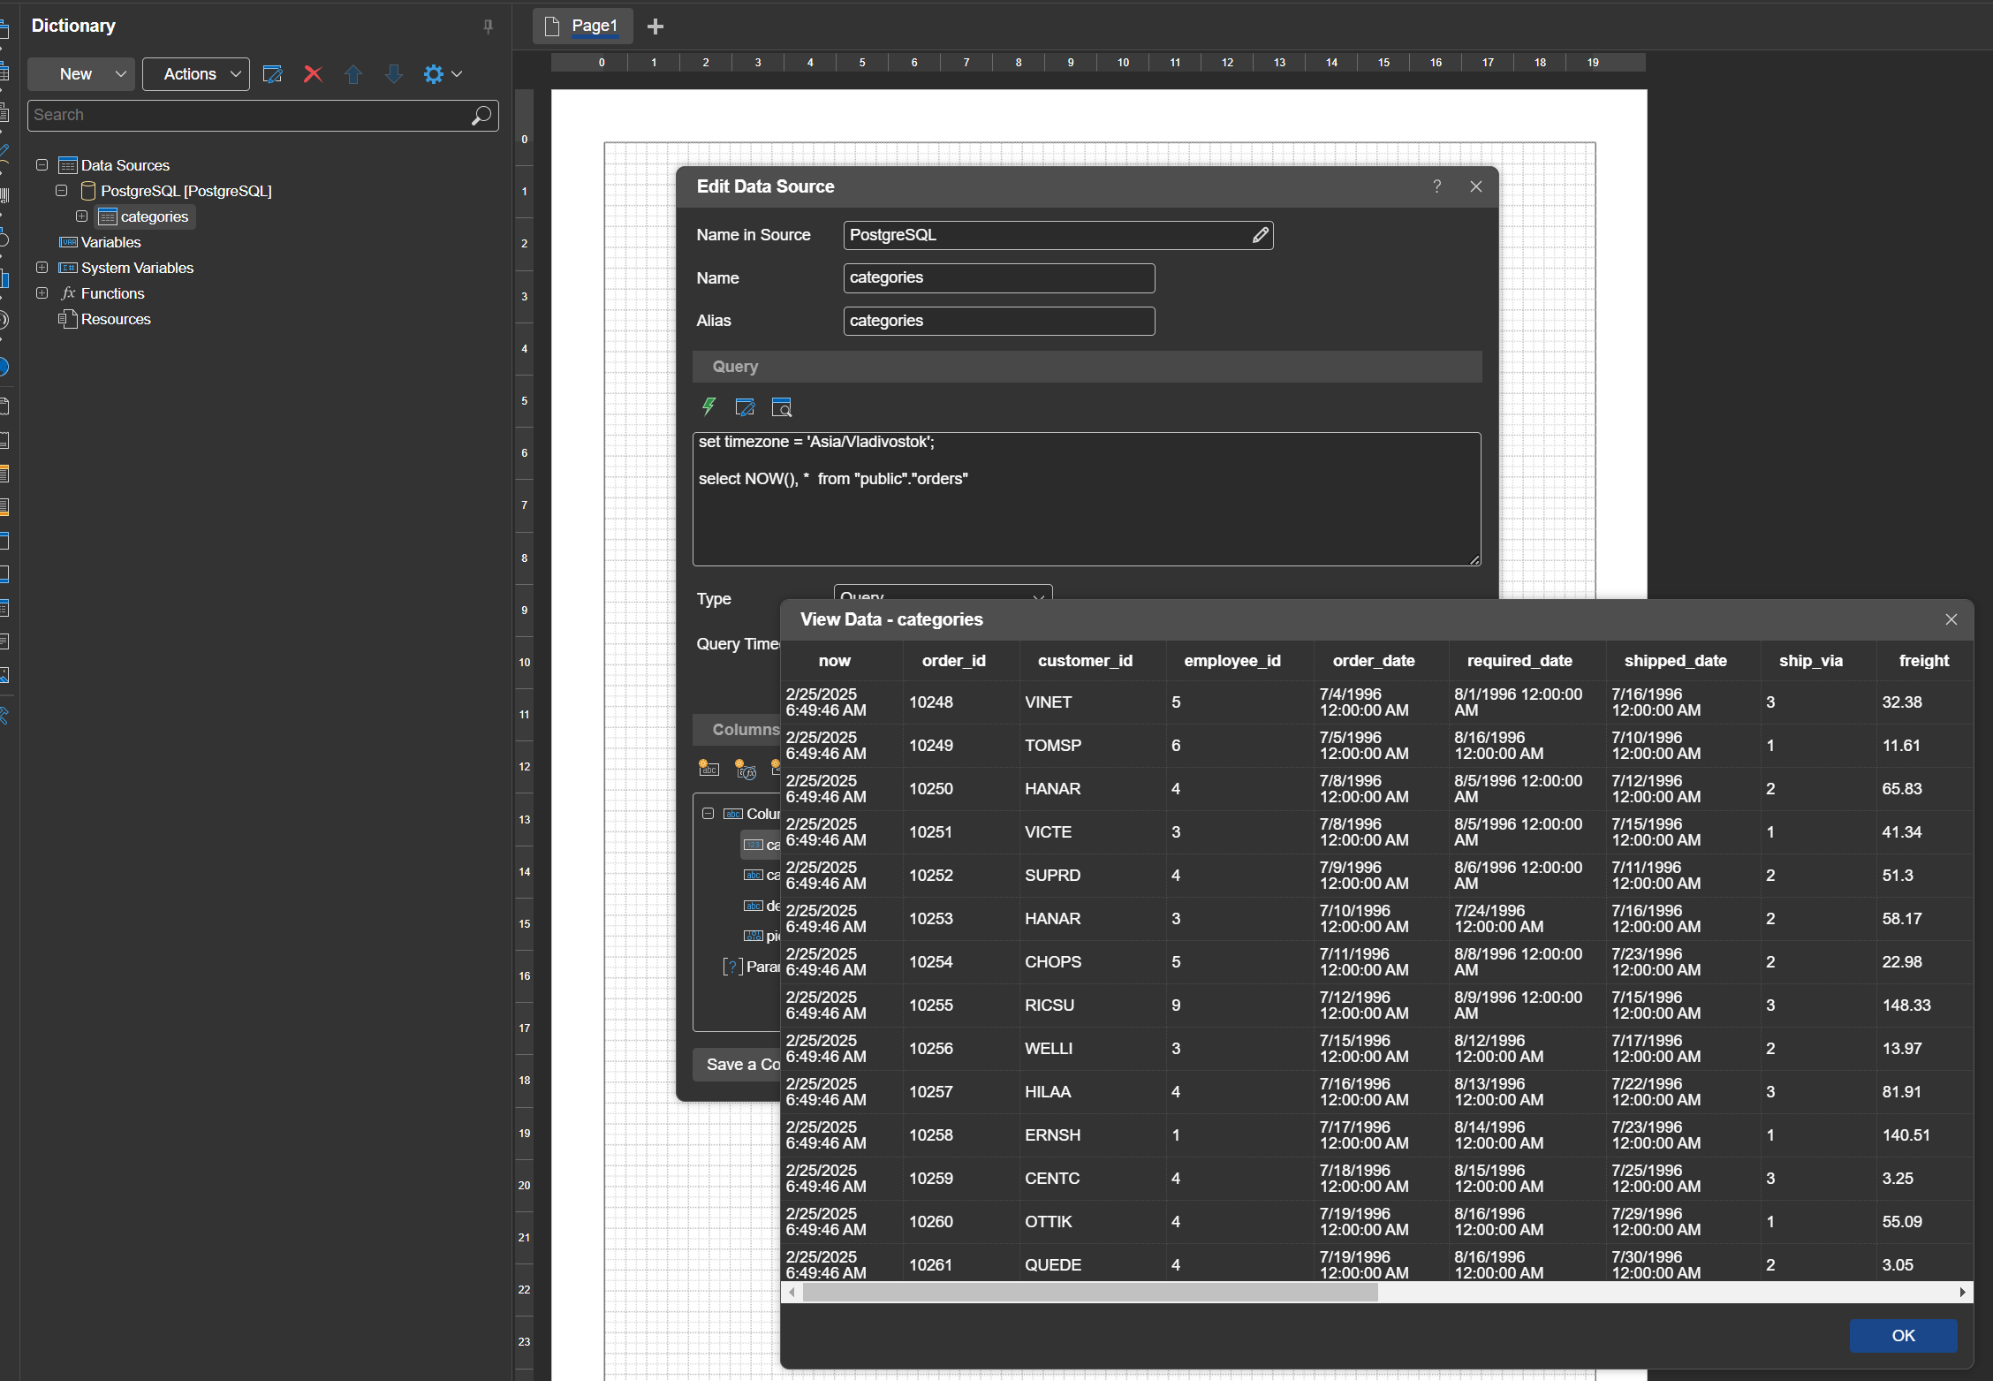Close the View Data - categories window
This screenshot has height=1381, width=1993.
pyautogui.click(x=1951, y=619)
